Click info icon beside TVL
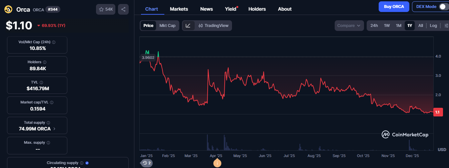Viewport: 449px width, 168px height. (x=41, y=83)
